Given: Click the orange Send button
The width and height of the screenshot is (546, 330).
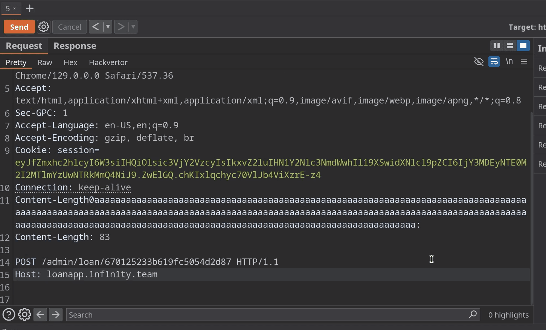Looking at the screenshot, I should tap(19, 27).
